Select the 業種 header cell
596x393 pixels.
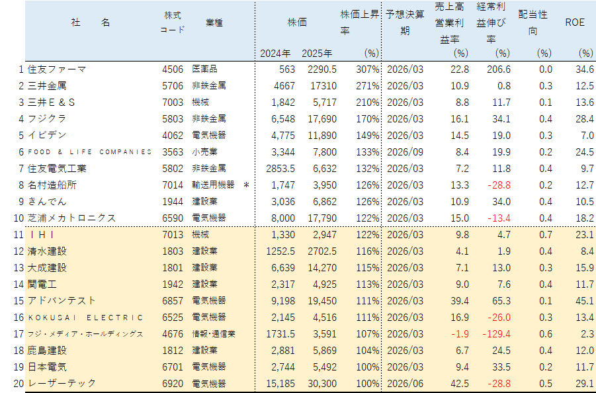[214, 22]
